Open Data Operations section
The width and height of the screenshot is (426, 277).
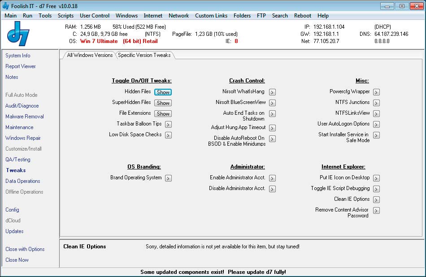[22, 181]
